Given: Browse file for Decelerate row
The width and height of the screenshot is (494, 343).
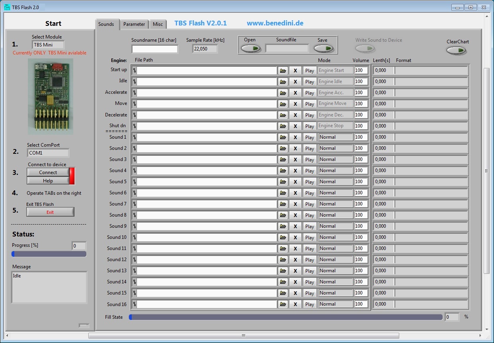Looking at the screenshot, I should pos(283,115).
